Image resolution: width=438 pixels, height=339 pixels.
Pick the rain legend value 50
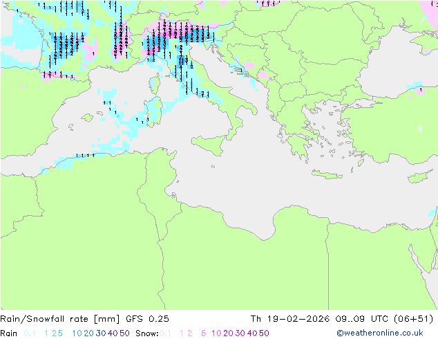(124, 333)
